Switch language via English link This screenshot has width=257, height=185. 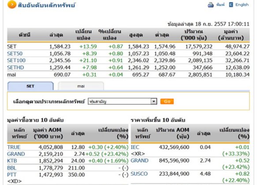[x=242, y=5]
